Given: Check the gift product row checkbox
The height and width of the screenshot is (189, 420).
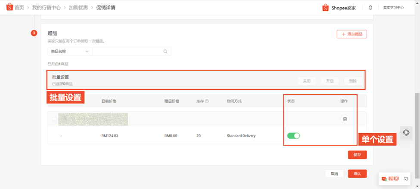Looking at the screenshot, I should click(54, 119).
